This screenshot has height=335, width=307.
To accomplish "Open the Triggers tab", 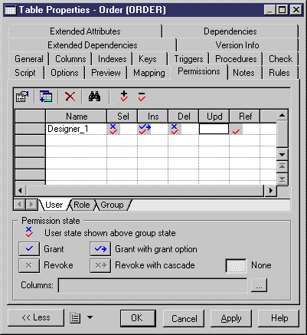I will coord(188,59).
